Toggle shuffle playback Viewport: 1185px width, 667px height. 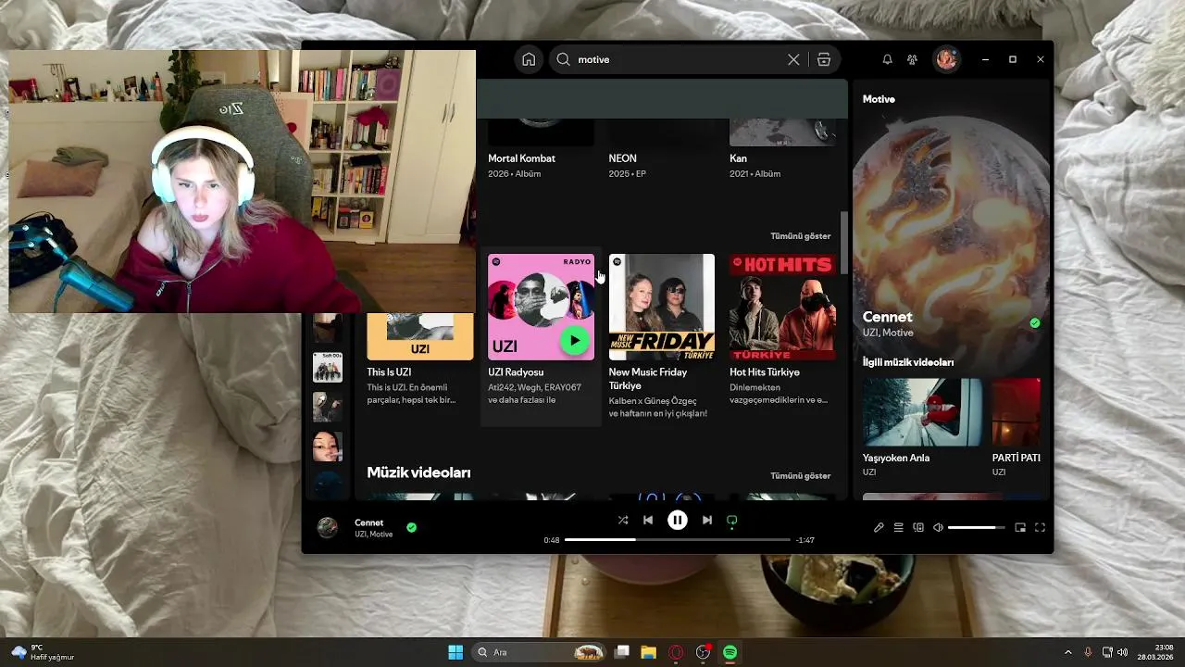[x=623, y=521]
